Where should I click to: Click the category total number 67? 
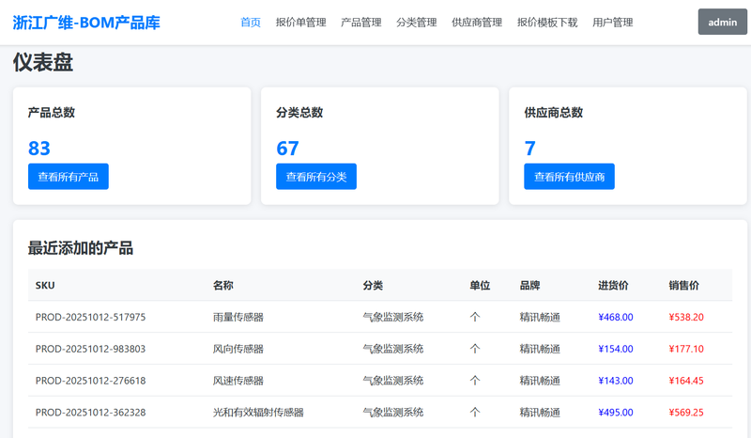pyautogui.click(x=287, y=148)
